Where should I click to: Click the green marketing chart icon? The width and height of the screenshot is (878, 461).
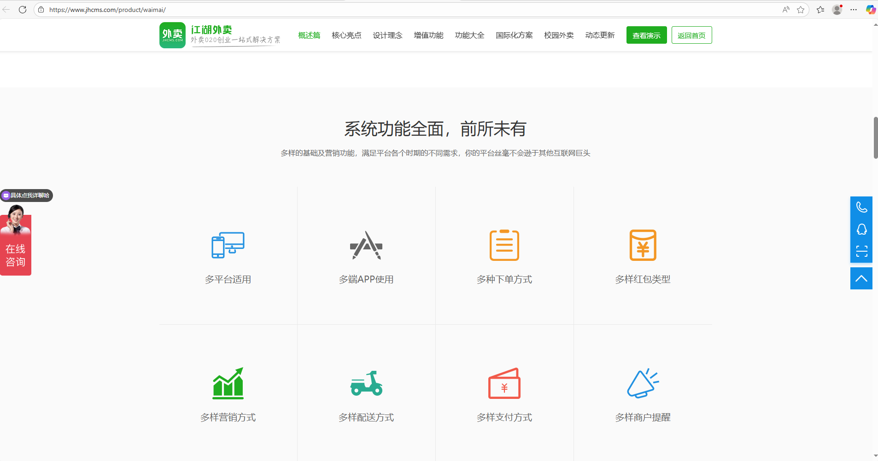click(x=228, y=383)
